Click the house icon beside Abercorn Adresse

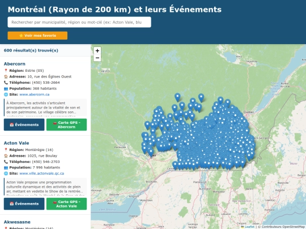(x=6, y=76)
